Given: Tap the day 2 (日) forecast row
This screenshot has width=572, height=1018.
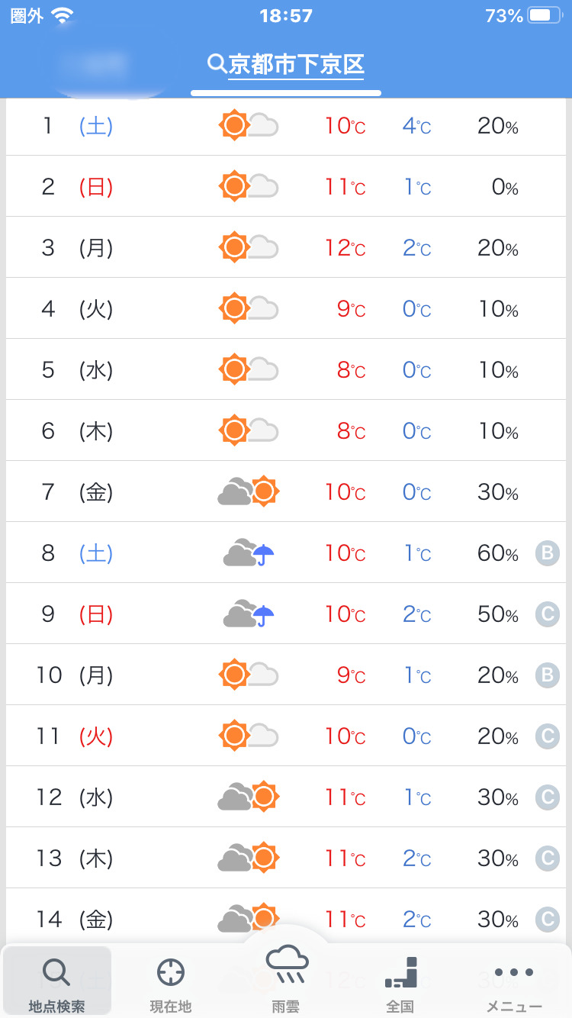Looking at the screenshot, I should pyautogui.click(x=286, y=186).
